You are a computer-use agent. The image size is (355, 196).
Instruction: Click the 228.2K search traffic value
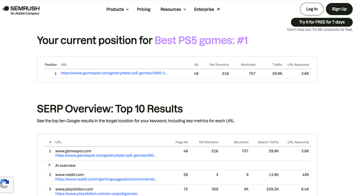tap(272, 189)
